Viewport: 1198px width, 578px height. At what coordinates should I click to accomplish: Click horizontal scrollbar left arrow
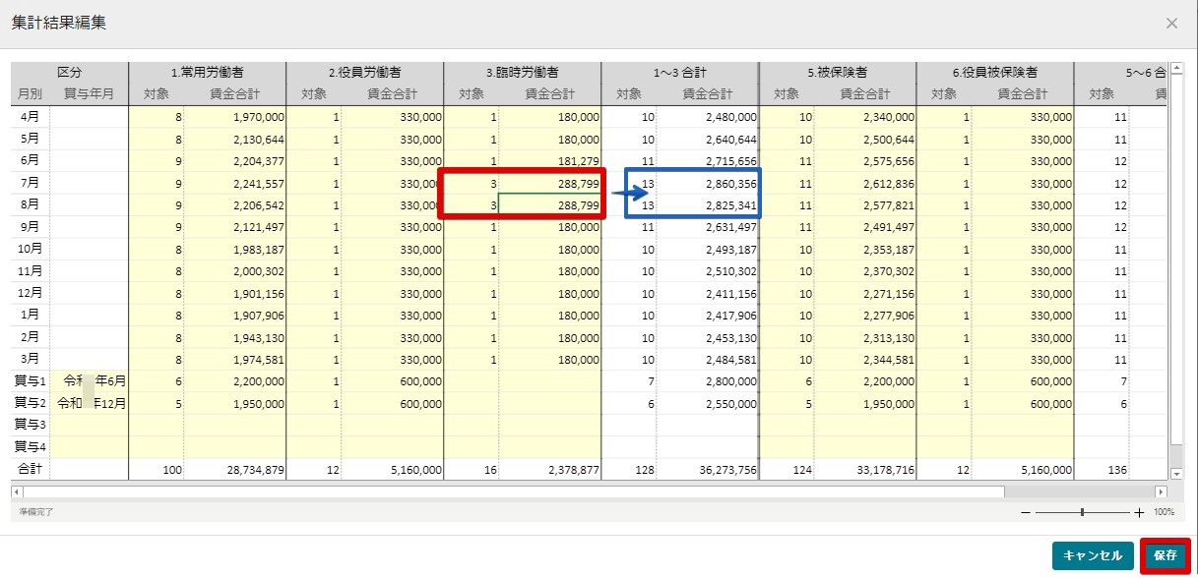(18, 490)
